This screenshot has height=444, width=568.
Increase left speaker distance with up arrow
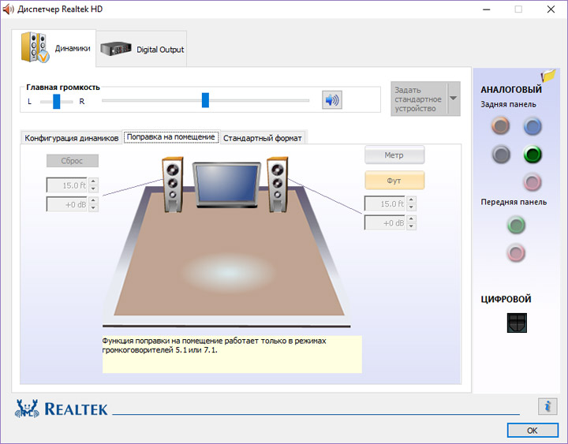point(93,181)
